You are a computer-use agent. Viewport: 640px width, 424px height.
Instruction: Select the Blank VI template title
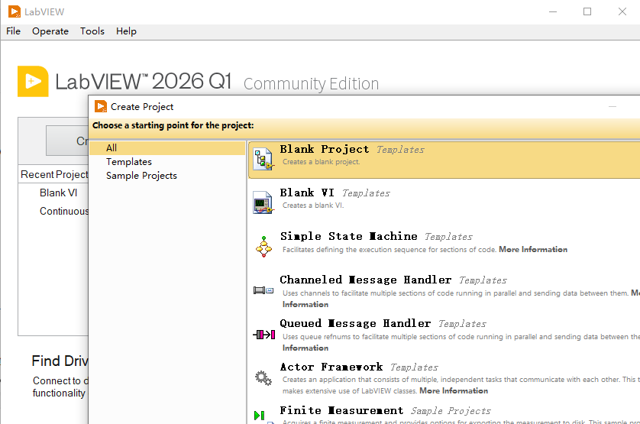[x=307, y=193]
